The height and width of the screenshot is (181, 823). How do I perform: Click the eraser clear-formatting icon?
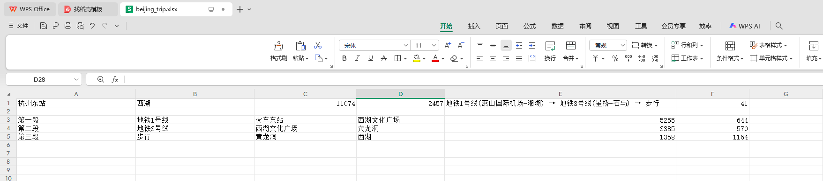tap(454, 58)
